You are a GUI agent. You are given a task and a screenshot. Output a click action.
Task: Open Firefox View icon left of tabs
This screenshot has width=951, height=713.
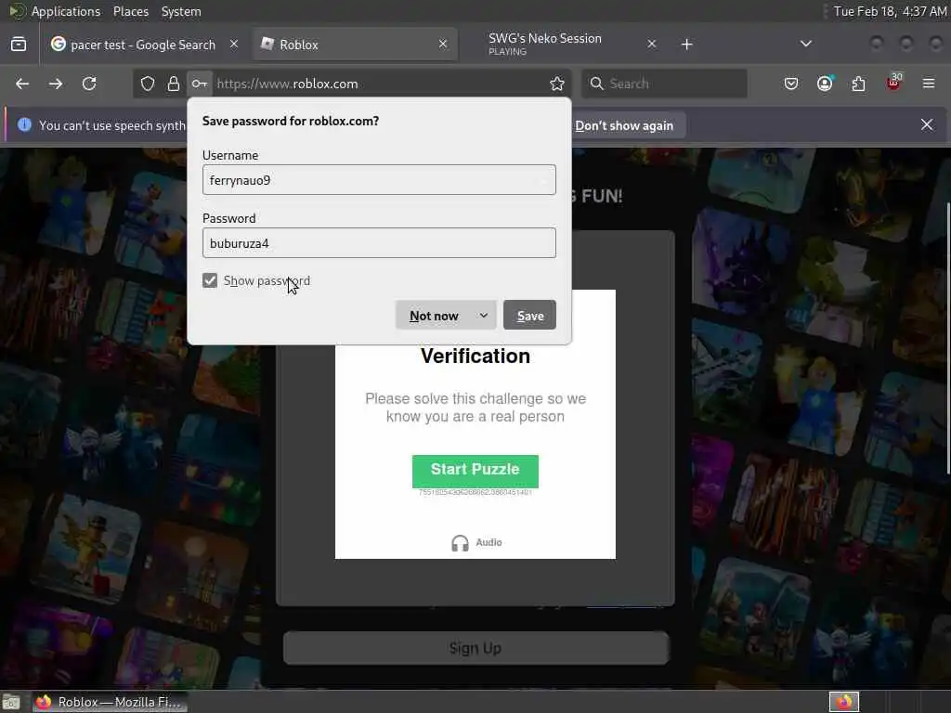(19, 45)
